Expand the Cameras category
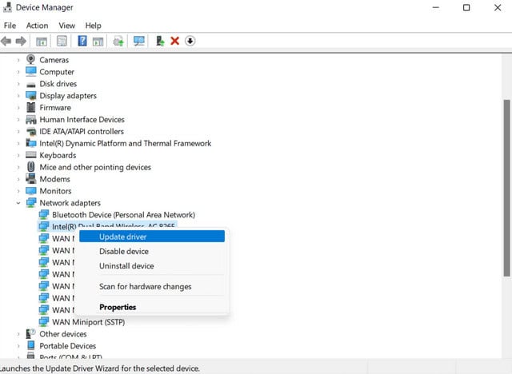This screenshot has width=512, height=374. coord(18,60)
